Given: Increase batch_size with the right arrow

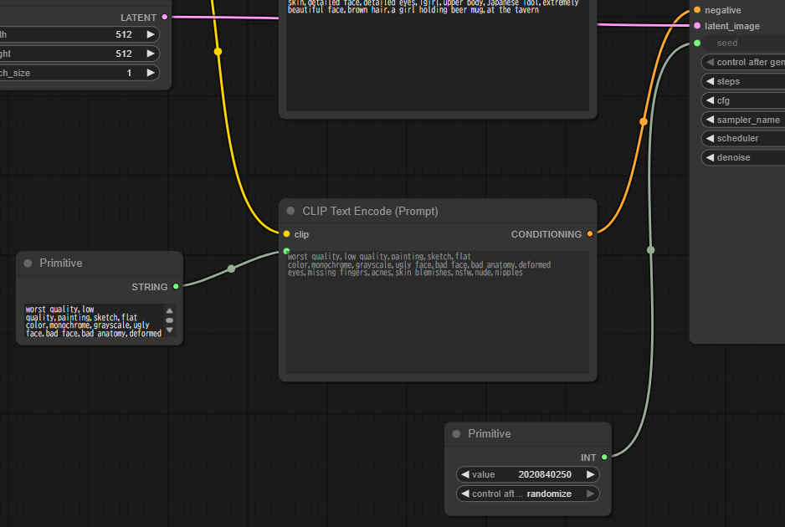Looking at the screenshot, I should pyautogui.click(x=150, y=73).
